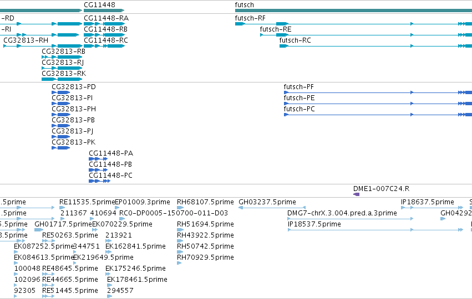Click feature 213921

(x=119, y=235)
